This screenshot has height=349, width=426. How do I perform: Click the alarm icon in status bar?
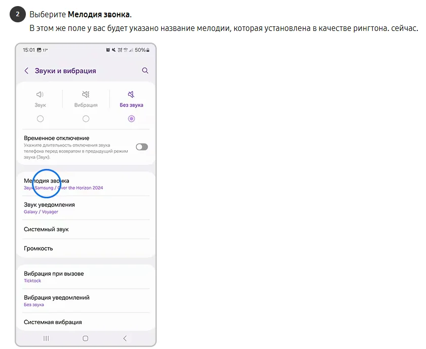tap(108, 50)
